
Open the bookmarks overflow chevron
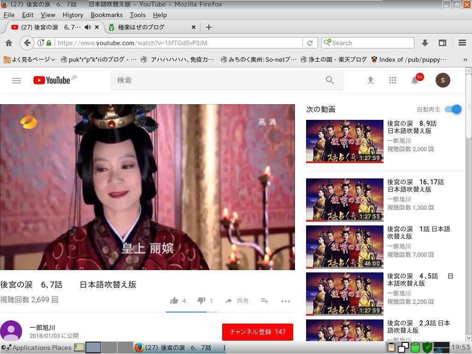[x=466, y=59]
